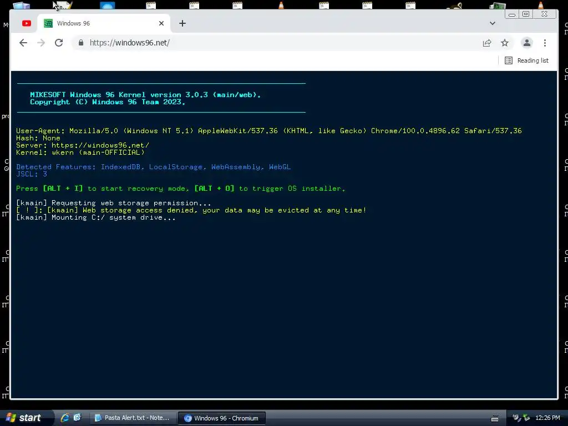Bookmark this page with the star icon
The image size is (568, 426).
coord(505,43)
